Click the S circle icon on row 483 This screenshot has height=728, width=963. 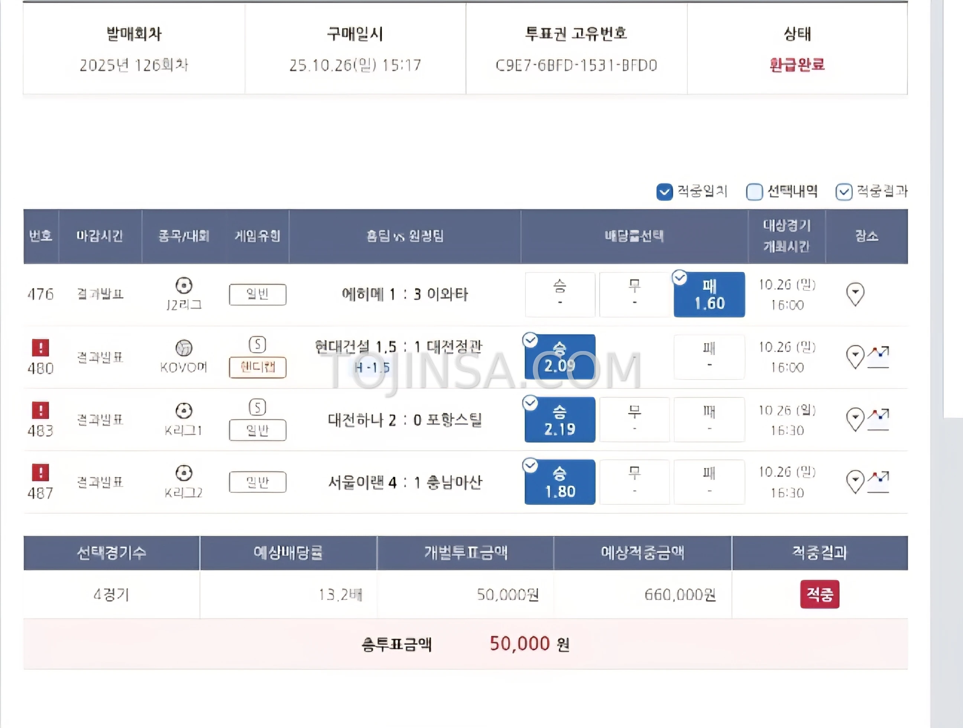[x=257, y=408]
